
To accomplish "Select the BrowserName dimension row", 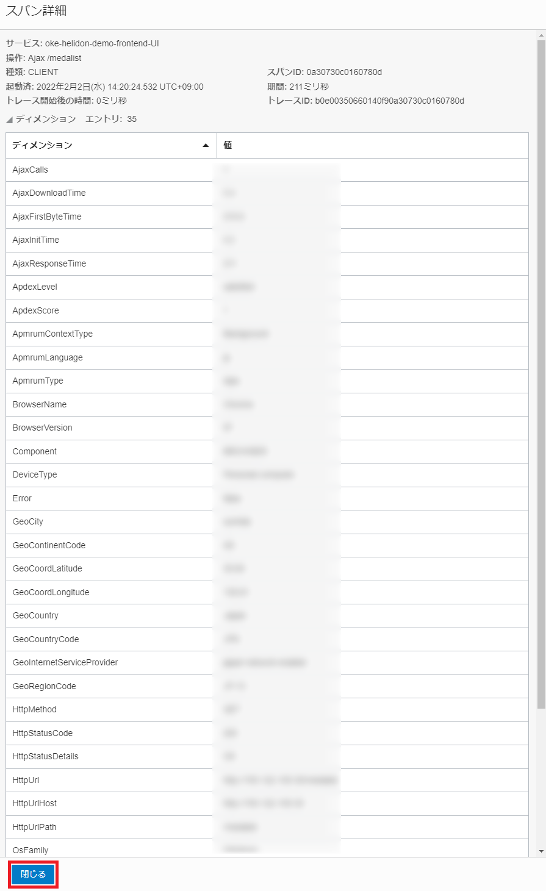I will point(40,404).
